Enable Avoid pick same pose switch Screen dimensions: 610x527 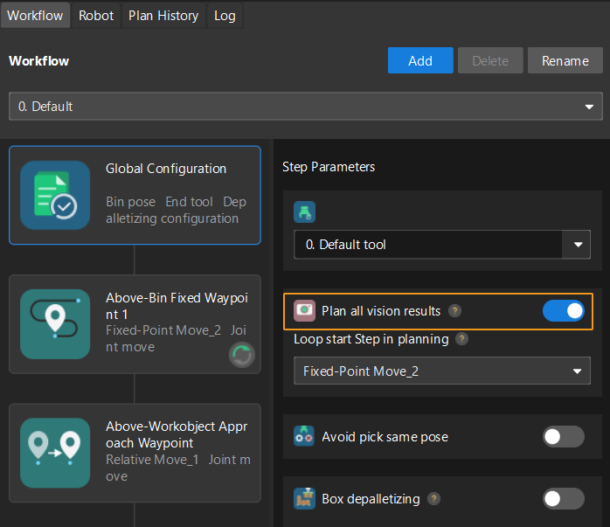pyautogui.click(x=563, y=437)
